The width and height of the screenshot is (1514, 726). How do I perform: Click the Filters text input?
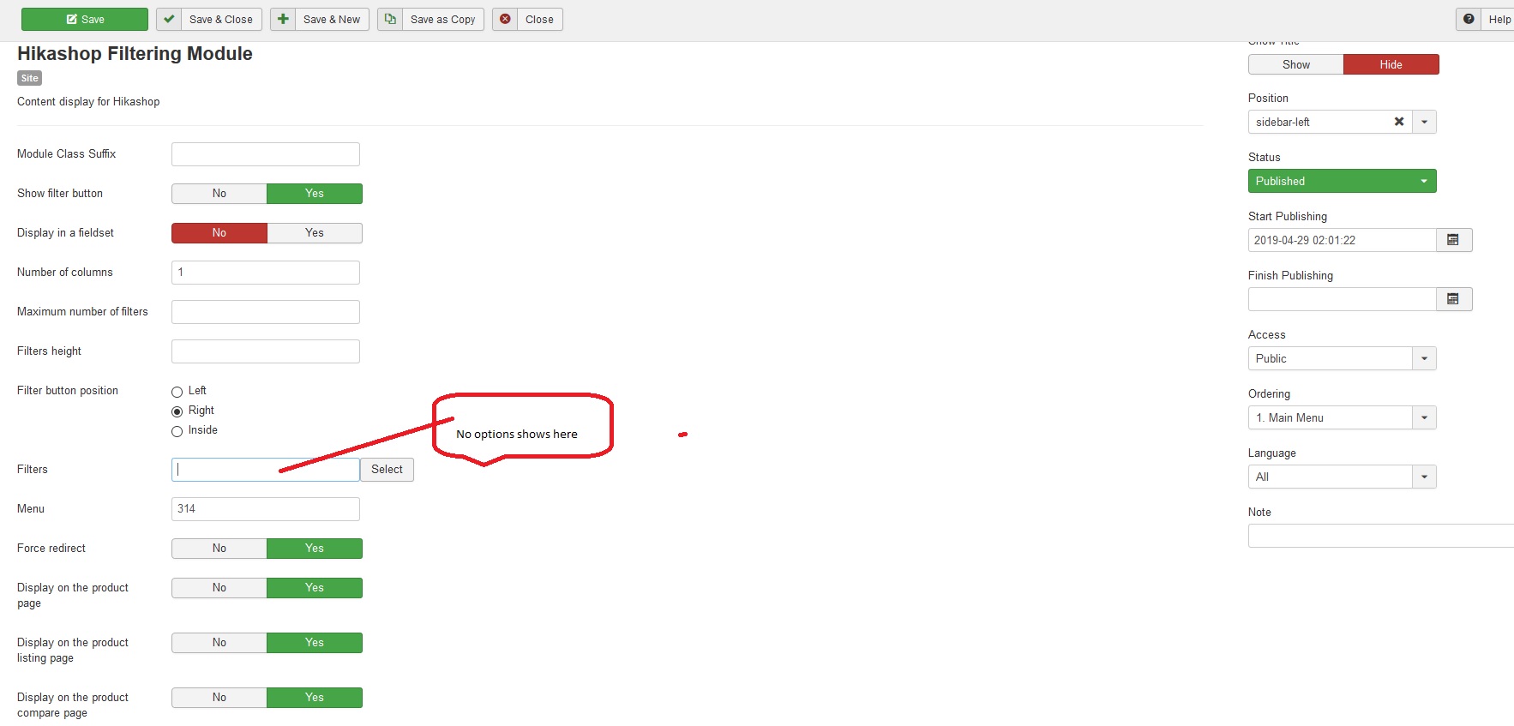[x=266, y=470]
